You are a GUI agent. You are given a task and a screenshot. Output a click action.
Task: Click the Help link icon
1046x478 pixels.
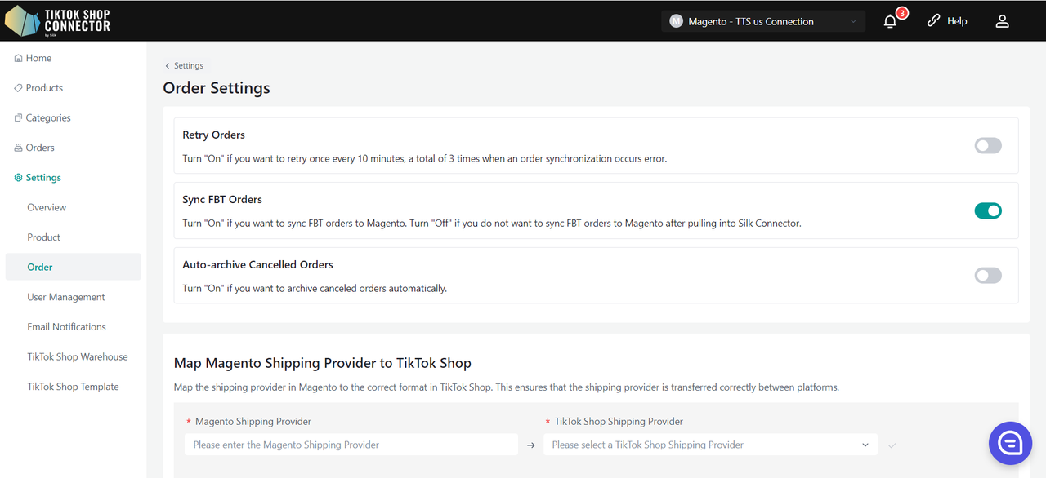point(933,21)
